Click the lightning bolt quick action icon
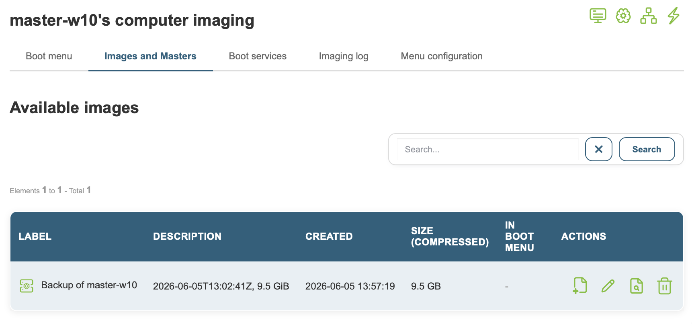692x324 pixels. point(674,16)
